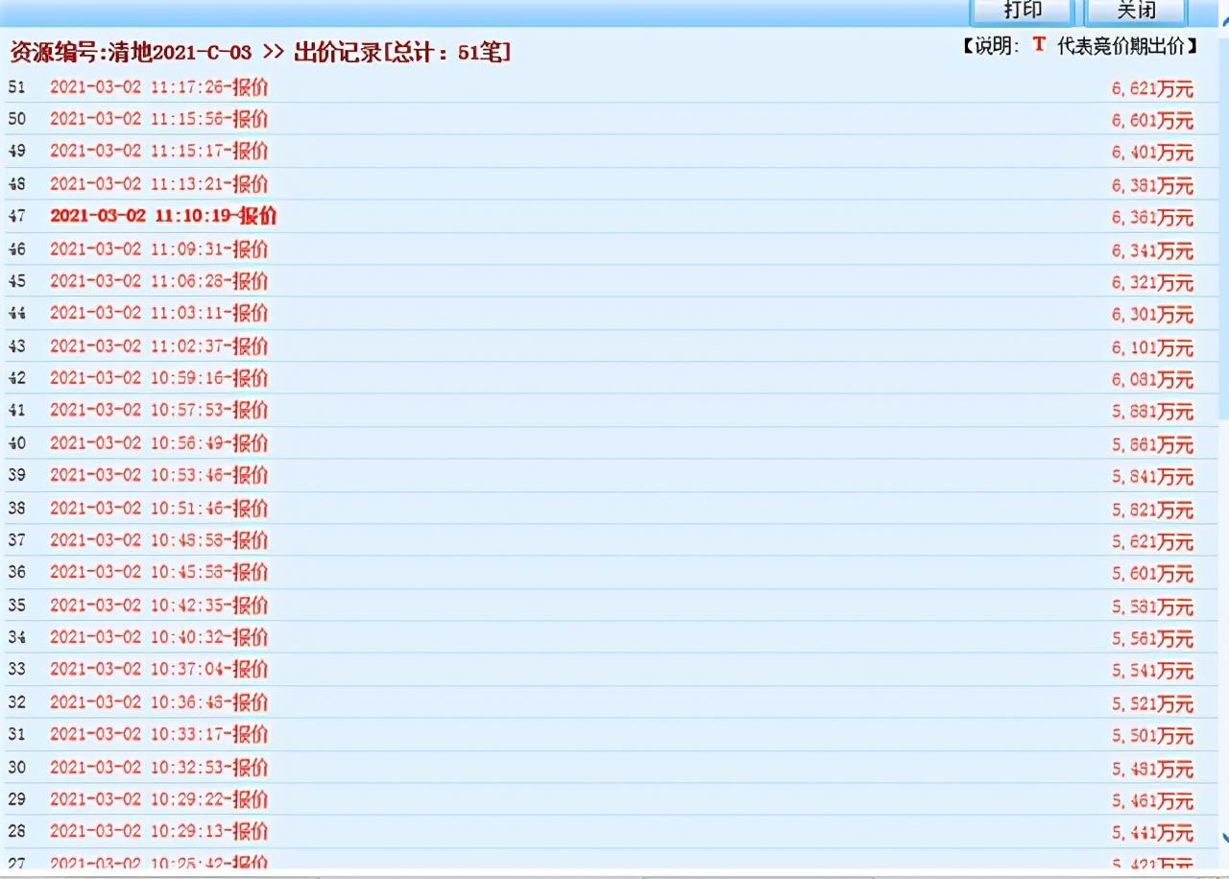The height and width of the screenshot is (879, 1229).
Task: Click the amount 5,881万元
Action: coord(1152,413)
